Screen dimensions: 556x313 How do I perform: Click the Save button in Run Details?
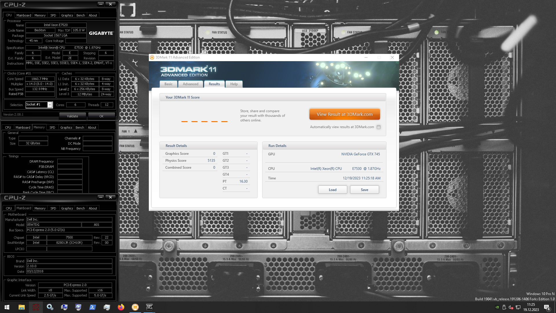364,190
